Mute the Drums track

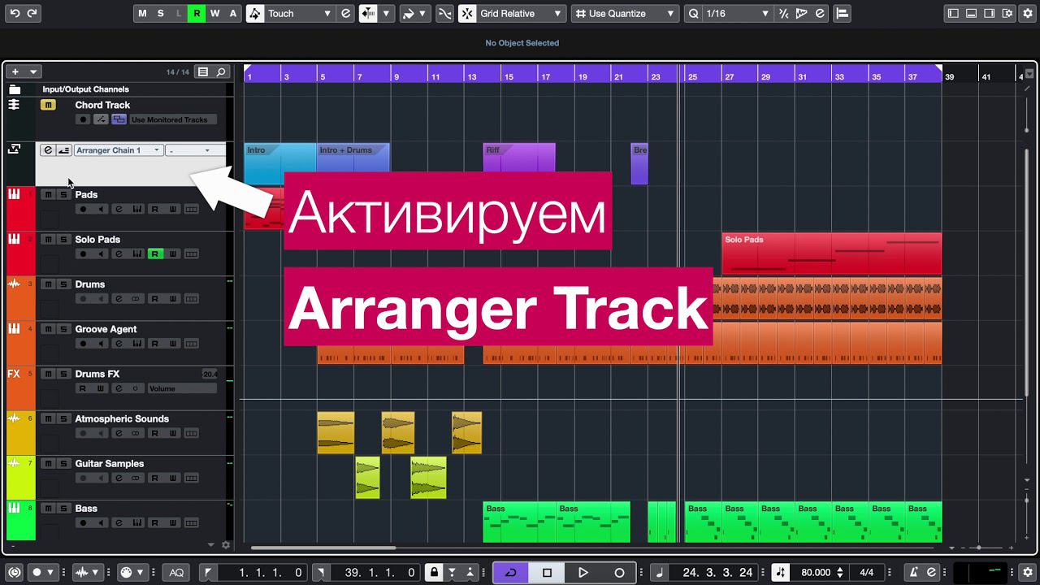48,284
